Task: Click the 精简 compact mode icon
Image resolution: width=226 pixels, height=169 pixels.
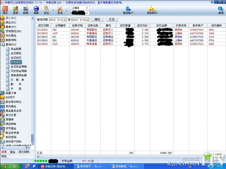Action: tap(221, 10)
